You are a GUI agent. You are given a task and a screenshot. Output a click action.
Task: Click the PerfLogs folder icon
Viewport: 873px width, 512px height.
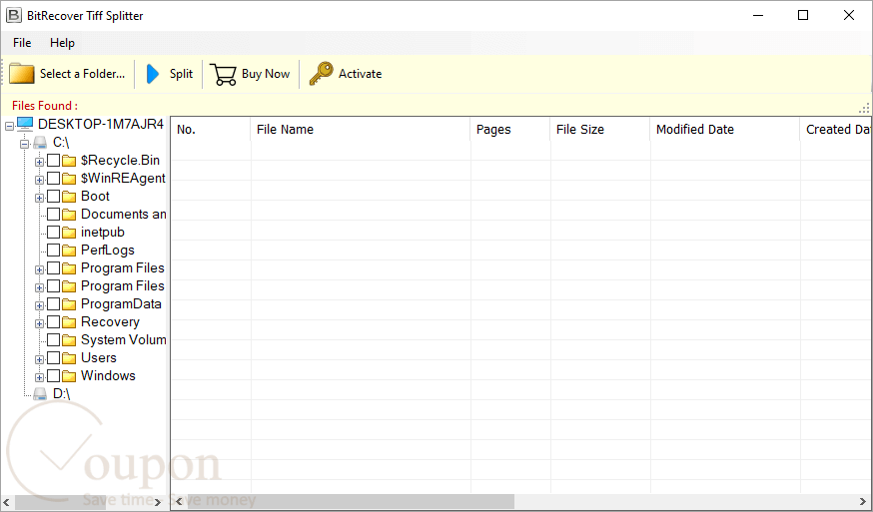coord(69,251)
